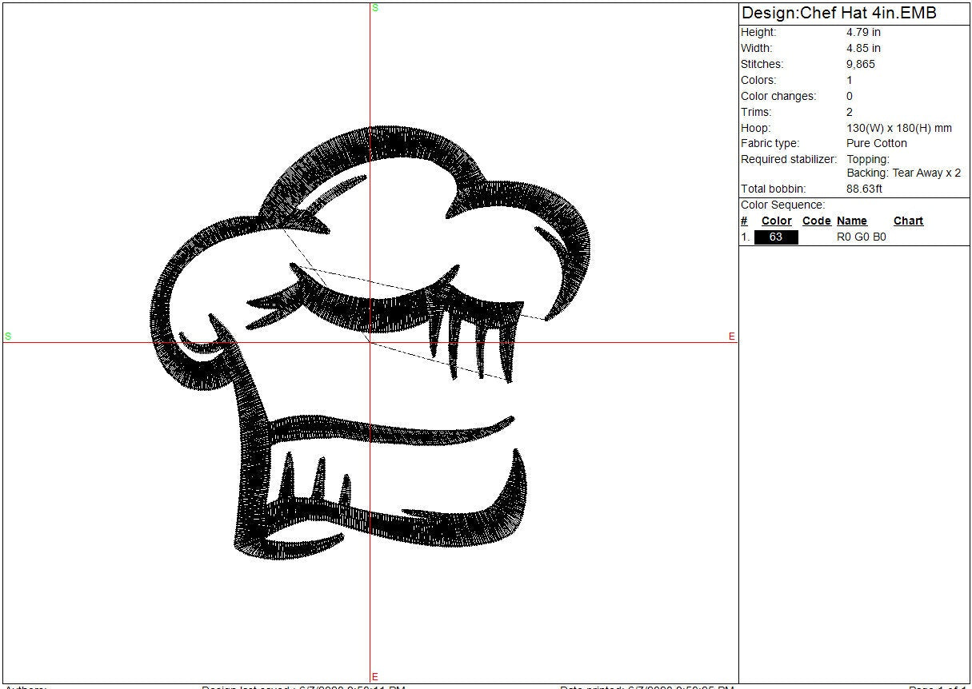972x689 pixels.
Task: Click the 9,865 stitches value
Action: coord(860,64)
